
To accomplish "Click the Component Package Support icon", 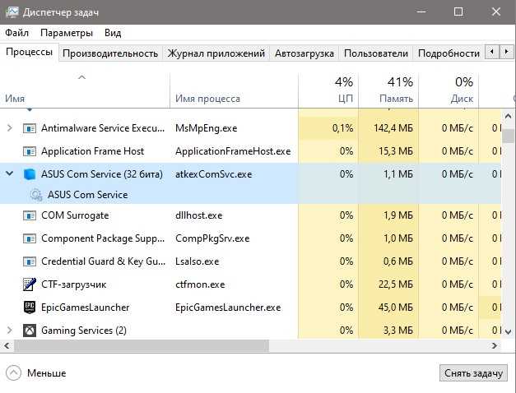I will coord(30,238).
